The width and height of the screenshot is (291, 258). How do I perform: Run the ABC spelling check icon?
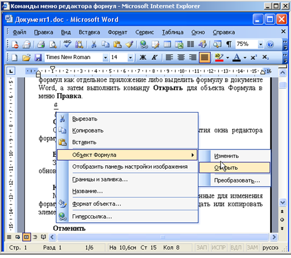pyautogui.click(x=67, y=44)
